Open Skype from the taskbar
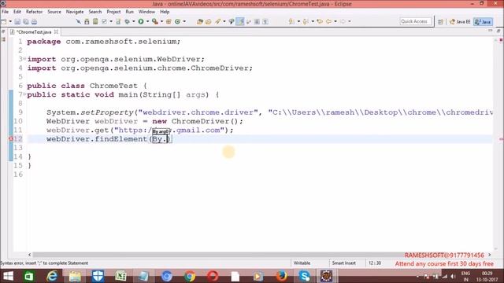This screenshot has height=283, width=504. pos(304,276)
